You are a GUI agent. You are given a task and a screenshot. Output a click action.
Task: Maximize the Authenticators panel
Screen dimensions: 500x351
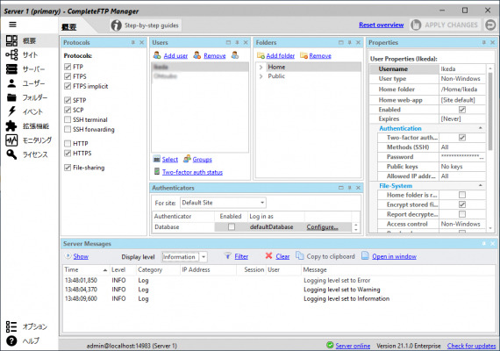(x=341, y=188)
